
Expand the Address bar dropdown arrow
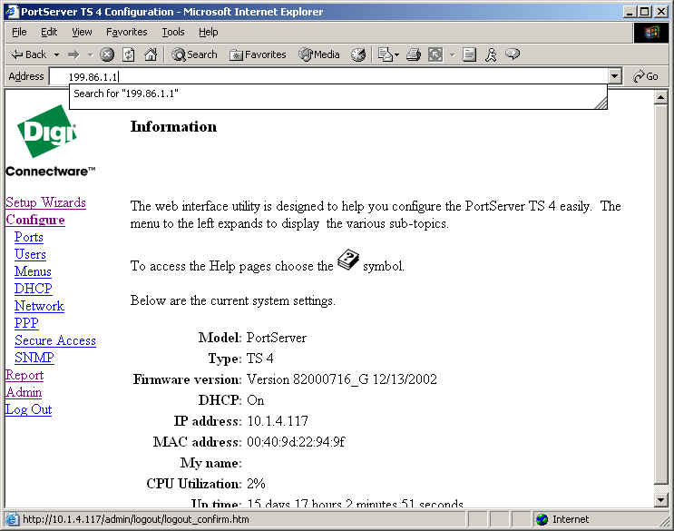click(615, 77)
